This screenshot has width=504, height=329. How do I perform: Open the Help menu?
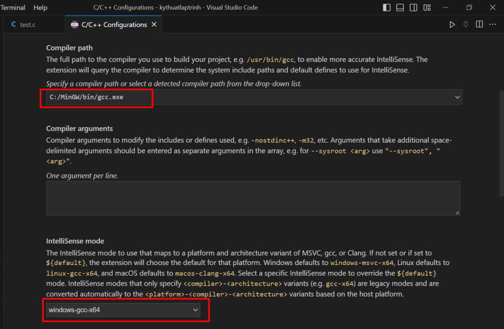coord(40,7)
